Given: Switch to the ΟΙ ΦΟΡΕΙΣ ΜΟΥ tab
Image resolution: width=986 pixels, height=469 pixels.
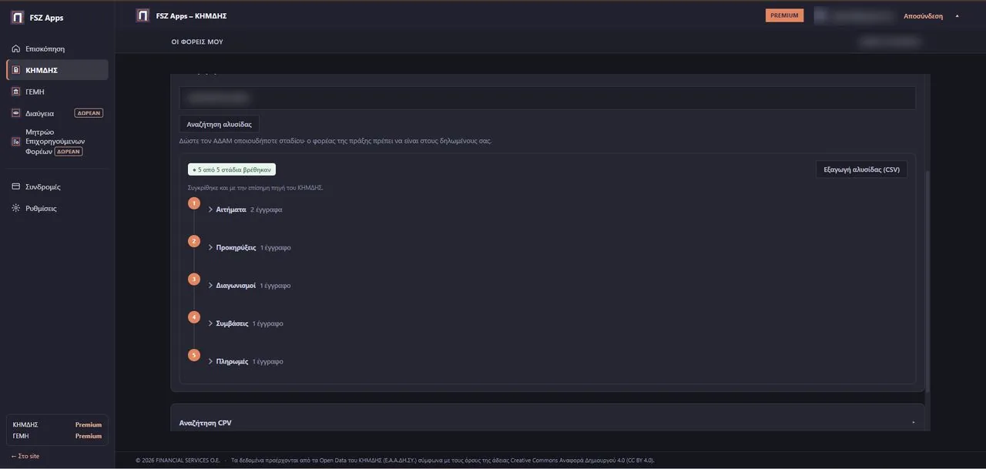Looking at the screenshot, I should pyautogui.click(x=197, y=42).
